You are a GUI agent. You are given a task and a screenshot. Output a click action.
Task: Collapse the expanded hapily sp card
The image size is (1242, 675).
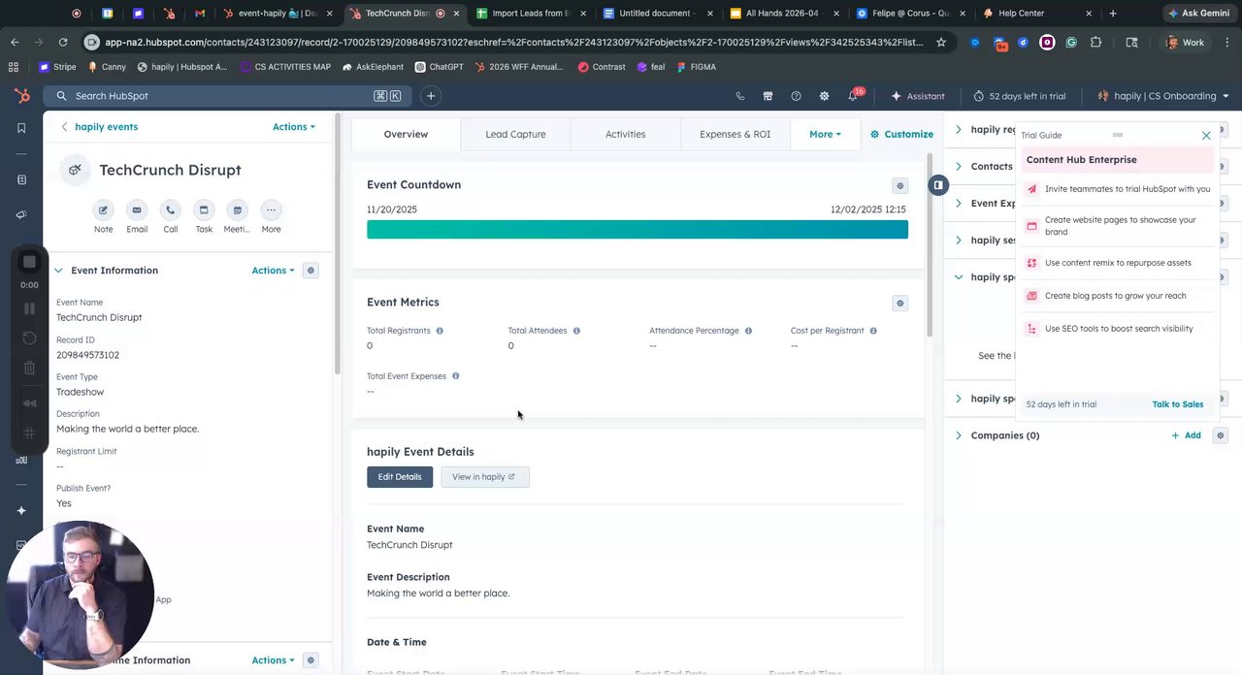point(959,277)
